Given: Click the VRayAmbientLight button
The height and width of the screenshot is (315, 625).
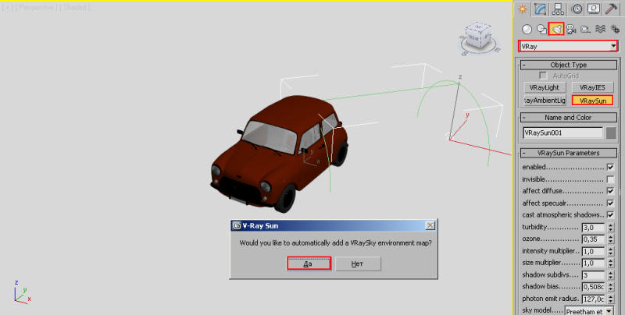Looking at the screenshot, I should [545, 101].
